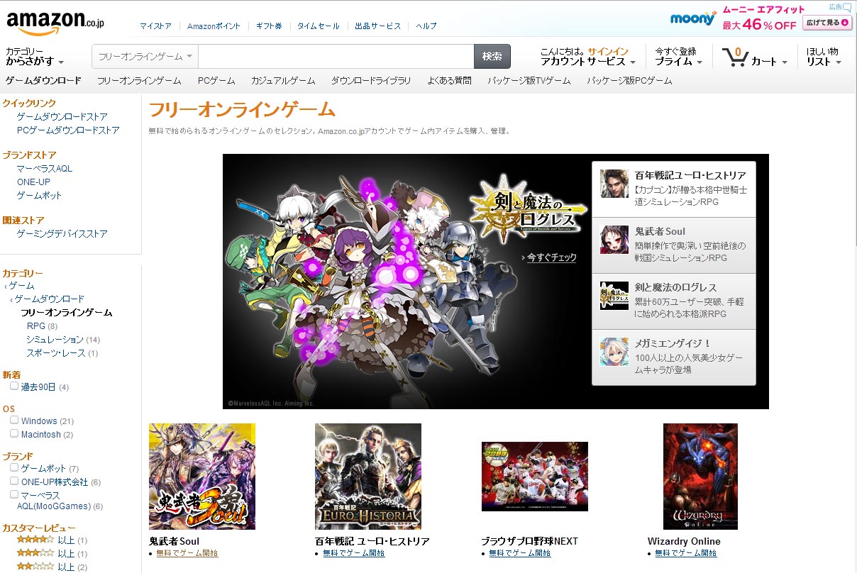
Task: Expand the ほしい物リスト dropdown
Action: tap(824, 57)
